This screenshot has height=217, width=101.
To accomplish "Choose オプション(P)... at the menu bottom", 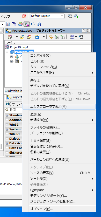I will [59, 209].
